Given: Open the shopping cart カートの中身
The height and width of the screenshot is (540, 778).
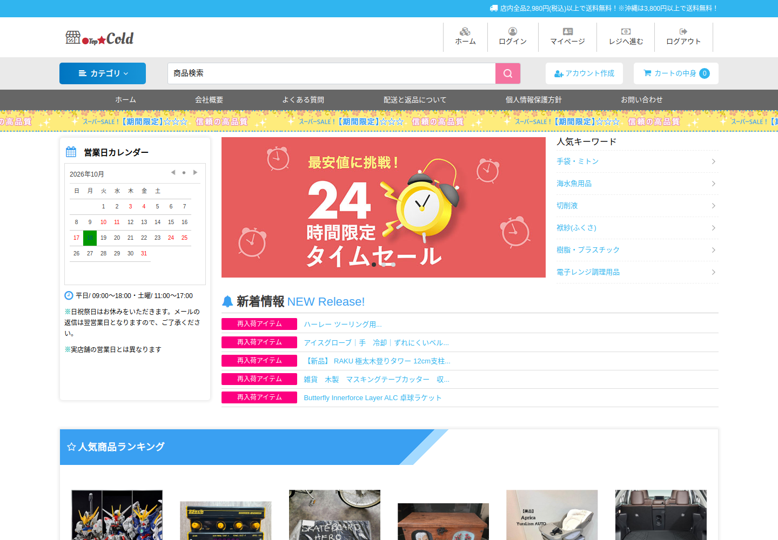Looking at the screenshot, I should click(x=676, y=73).
